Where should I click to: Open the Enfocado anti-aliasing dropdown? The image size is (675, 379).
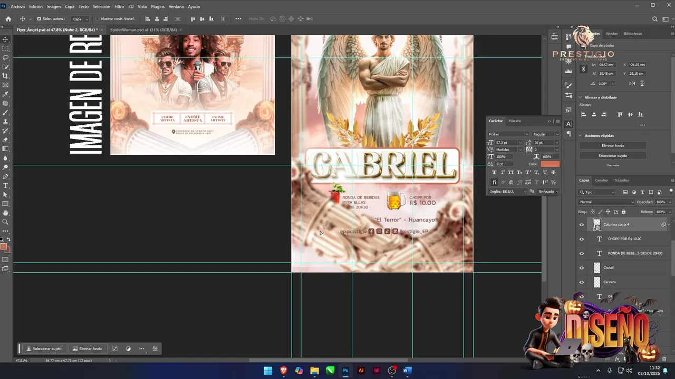point(548,192)
